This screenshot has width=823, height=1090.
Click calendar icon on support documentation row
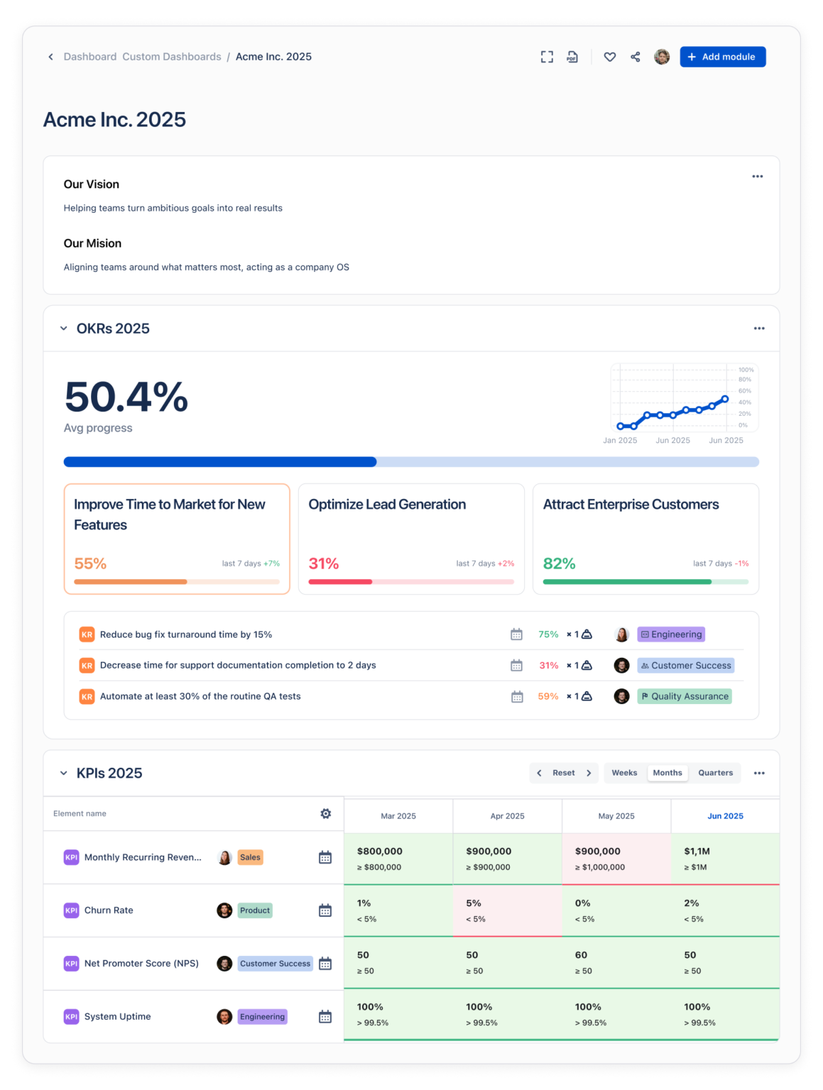[516, 666]
